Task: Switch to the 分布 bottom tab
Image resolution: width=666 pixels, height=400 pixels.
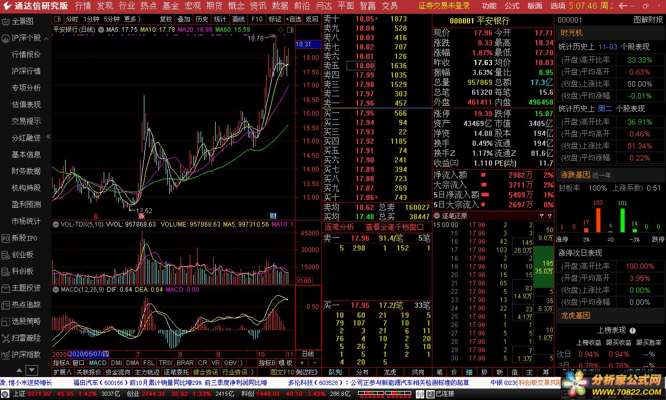Action: click(362, 372)
